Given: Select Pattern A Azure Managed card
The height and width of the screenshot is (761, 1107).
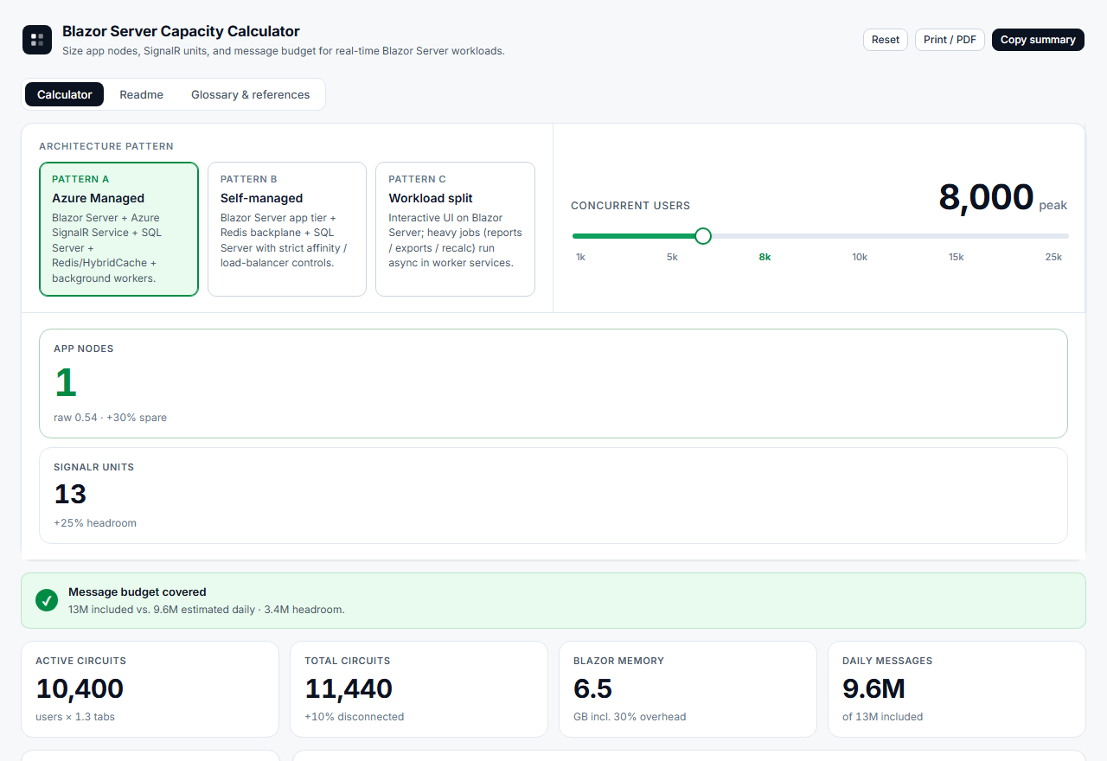Looking at the screenshot, I should (118, 229).
